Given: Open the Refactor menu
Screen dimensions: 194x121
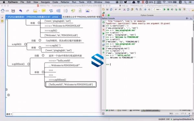Looking at the screenshot, I should [x=65, y=2].
